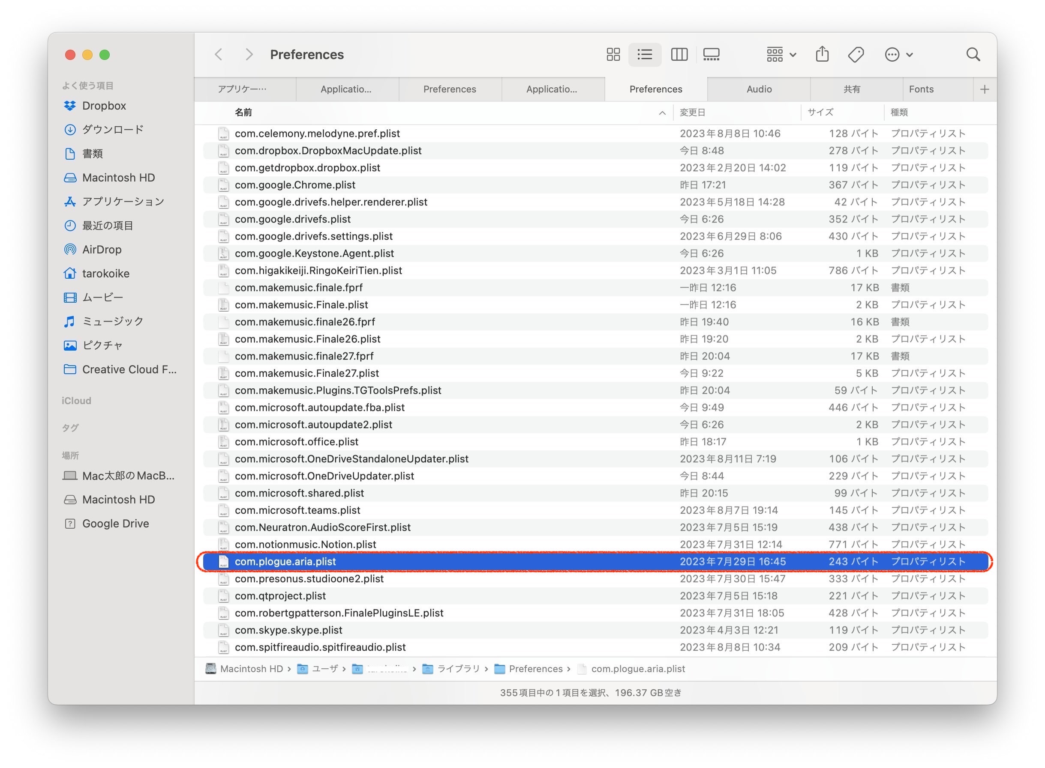The width and height of the screenshot is (1045, 768).
Task: Select Macintosh HD under 場所
Action: pyautogui.click(x=109, y=500)
